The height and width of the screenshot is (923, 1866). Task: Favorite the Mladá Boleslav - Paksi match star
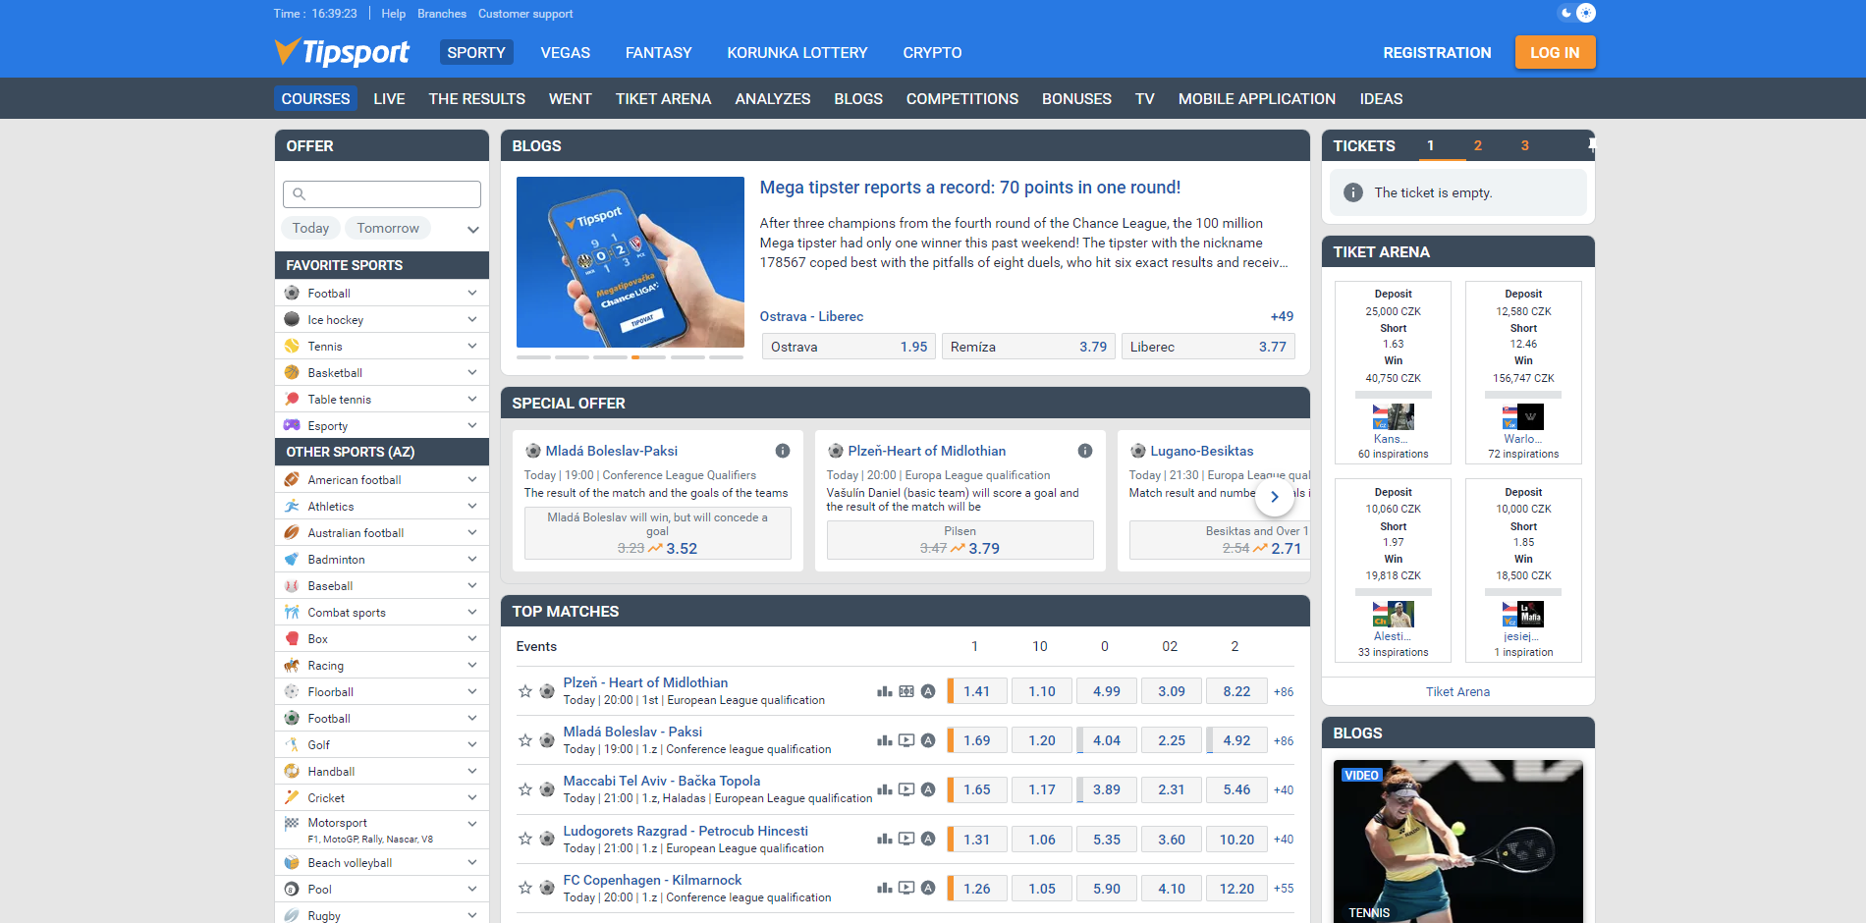point(525,740)
